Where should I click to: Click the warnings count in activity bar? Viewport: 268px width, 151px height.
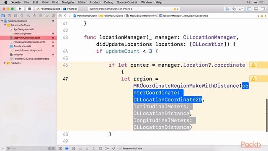pos(176,9)
